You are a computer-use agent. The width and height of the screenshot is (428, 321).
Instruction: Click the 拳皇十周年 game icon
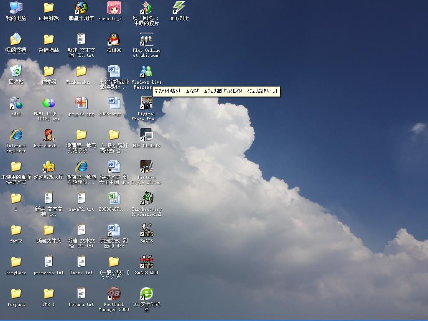click(x=81, y=8)
